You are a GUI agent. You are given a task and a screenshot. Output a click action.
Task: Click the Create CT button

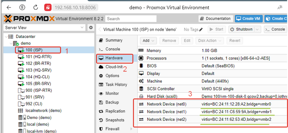(276, 19)
